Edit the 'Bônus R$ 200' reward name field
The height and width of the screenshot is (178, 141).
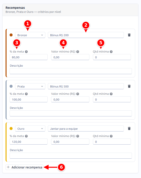86,35
